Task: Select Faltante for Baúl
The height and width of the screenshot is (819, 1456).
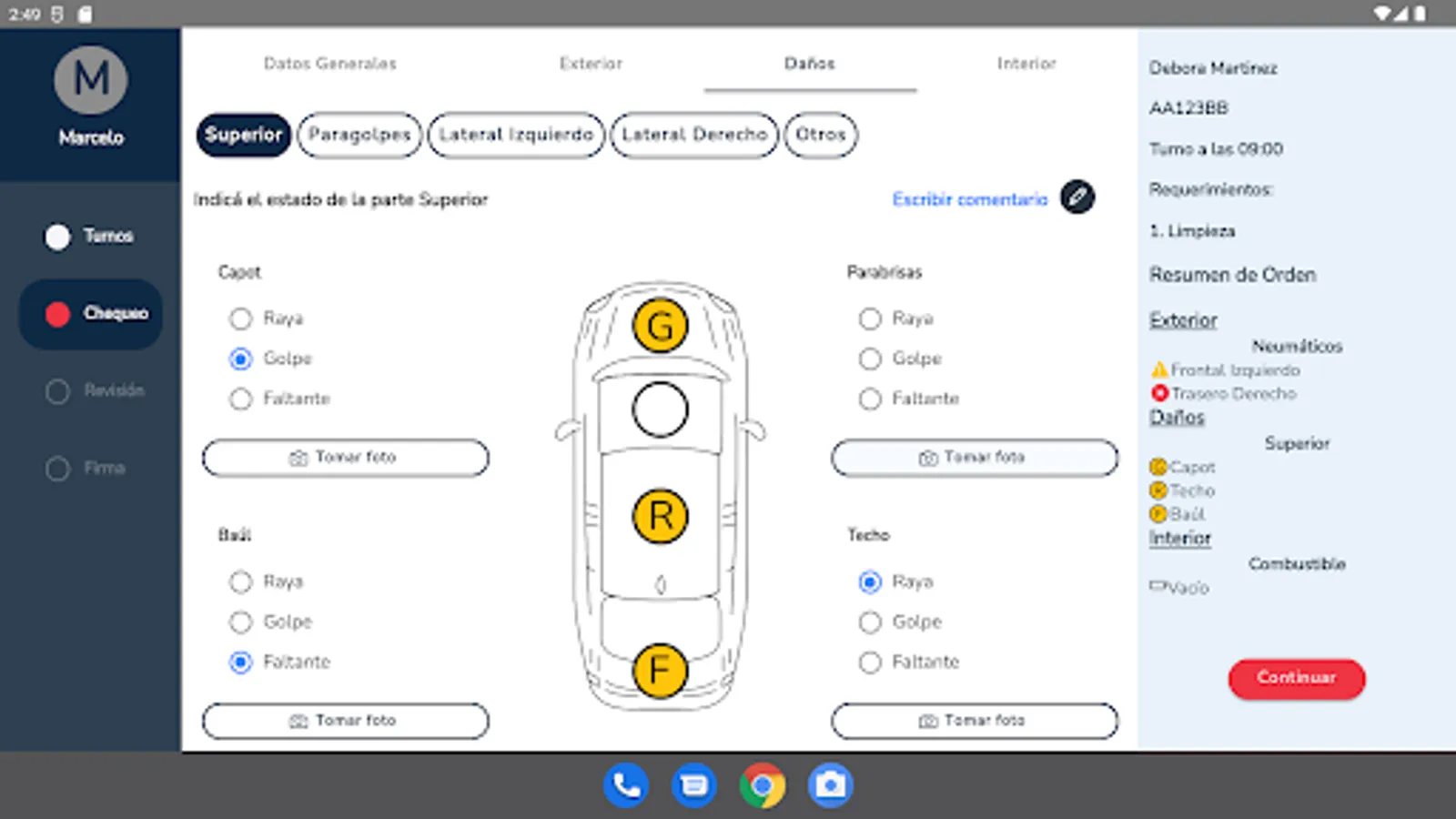Action: pyautogui.click(x=240, y=662)
